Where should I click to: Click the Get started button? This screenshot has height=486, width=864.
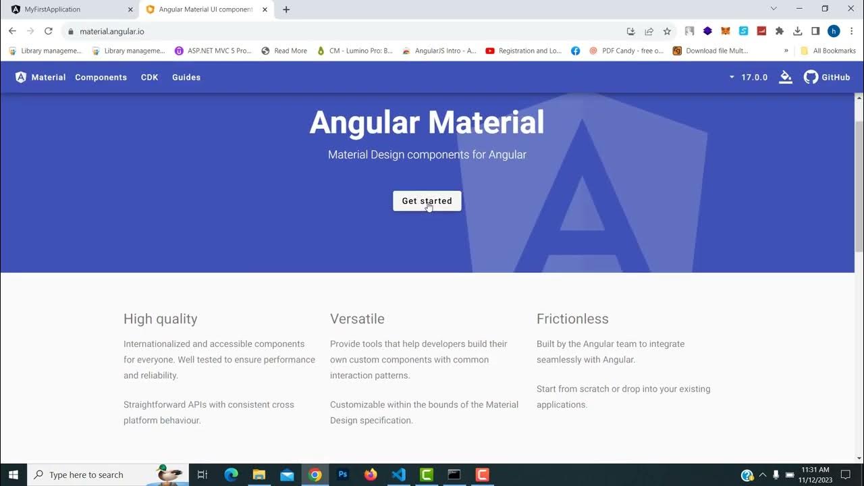click(427, 200)
